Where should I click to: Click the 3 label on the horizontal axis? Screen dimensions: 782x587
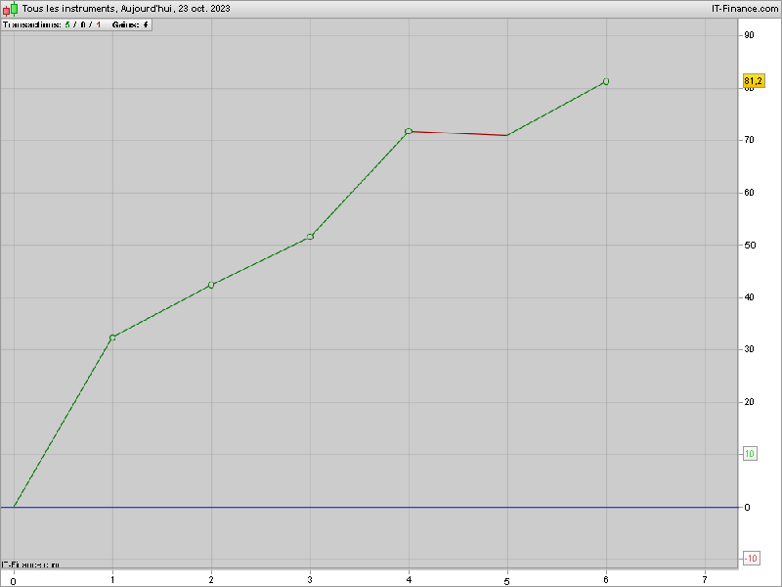click(310, 580)
